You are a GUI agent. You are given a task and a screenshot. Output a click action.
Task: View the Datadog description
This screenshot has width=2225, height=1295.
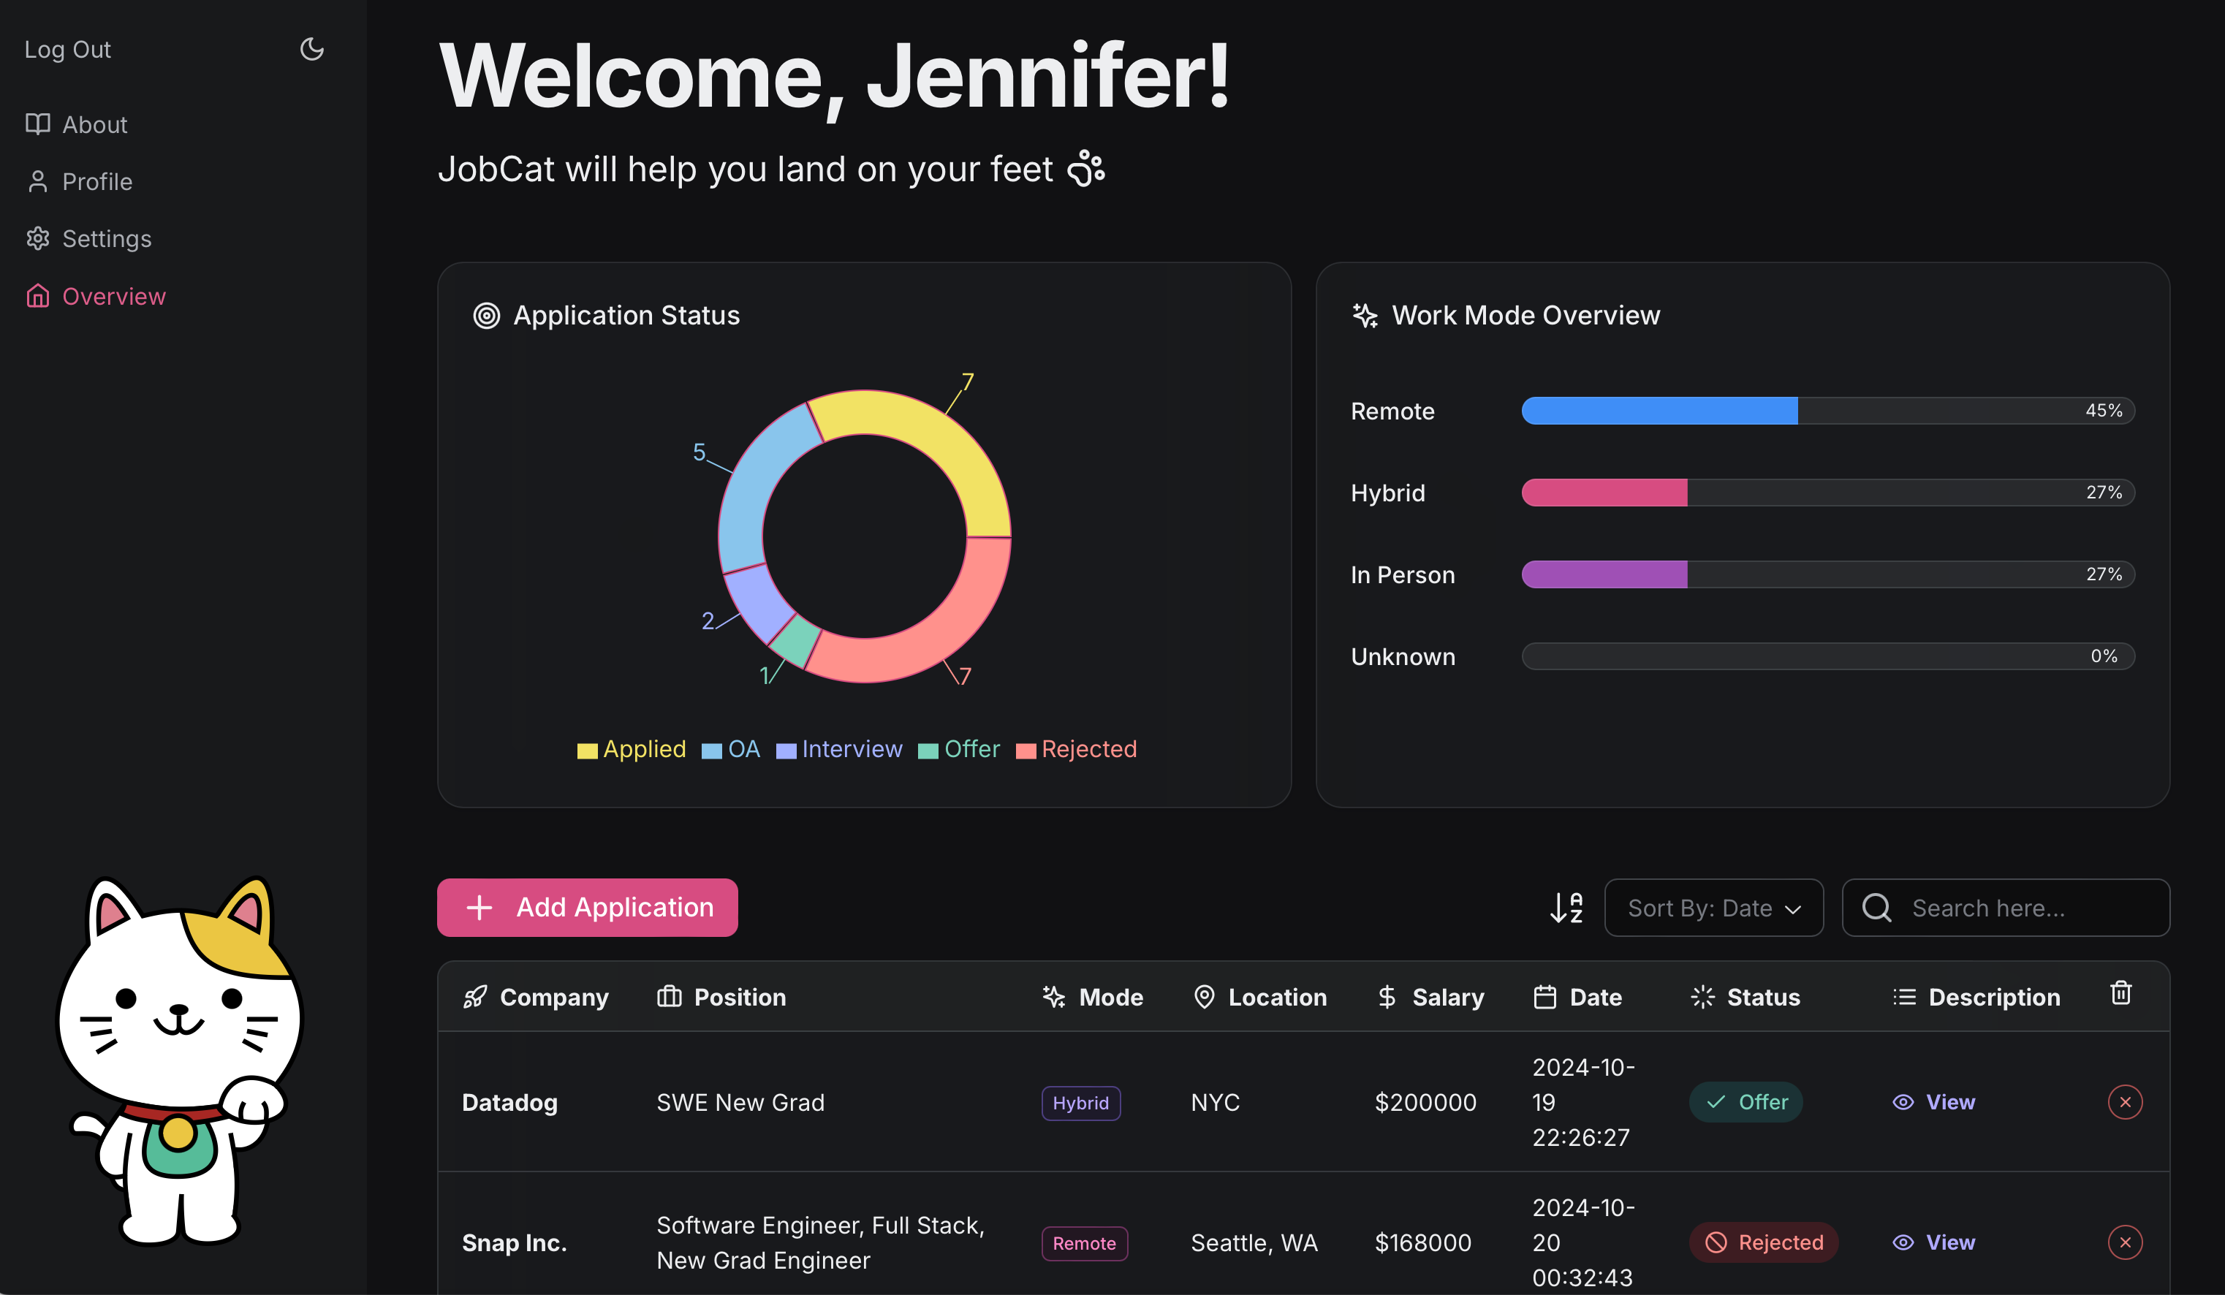(1933, 1101)
